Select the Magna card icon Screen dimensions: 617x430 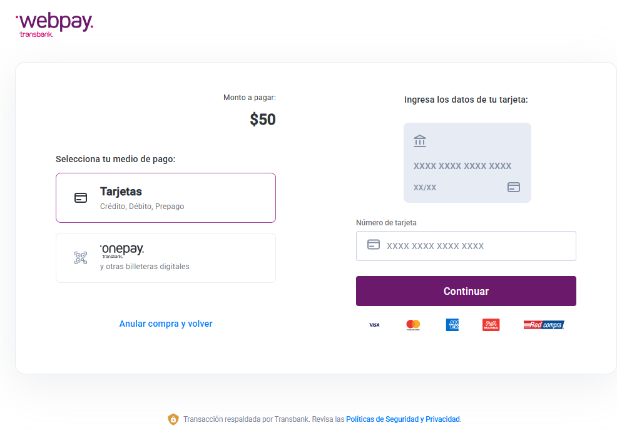click(491, 324)
